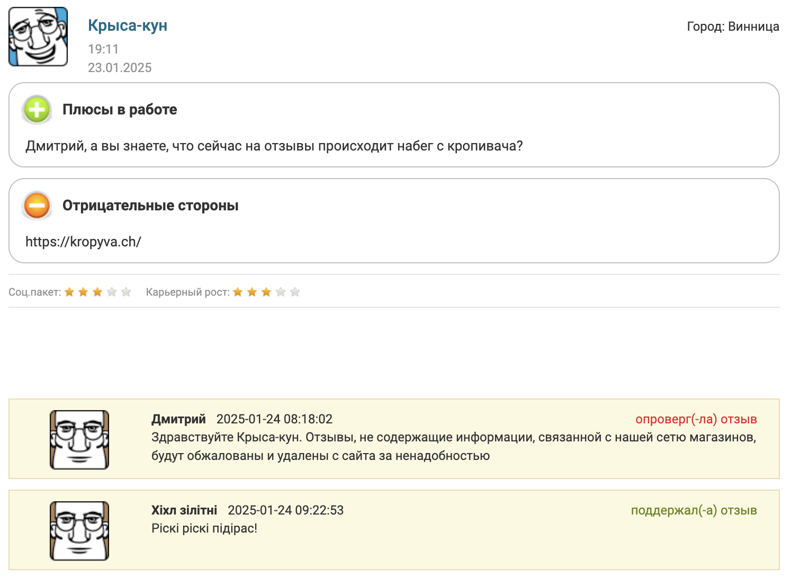Image resolution: width=791 pixels, height=585 pixels.
Task: Click the second Карьерный рост star
Action: point(252,292)
